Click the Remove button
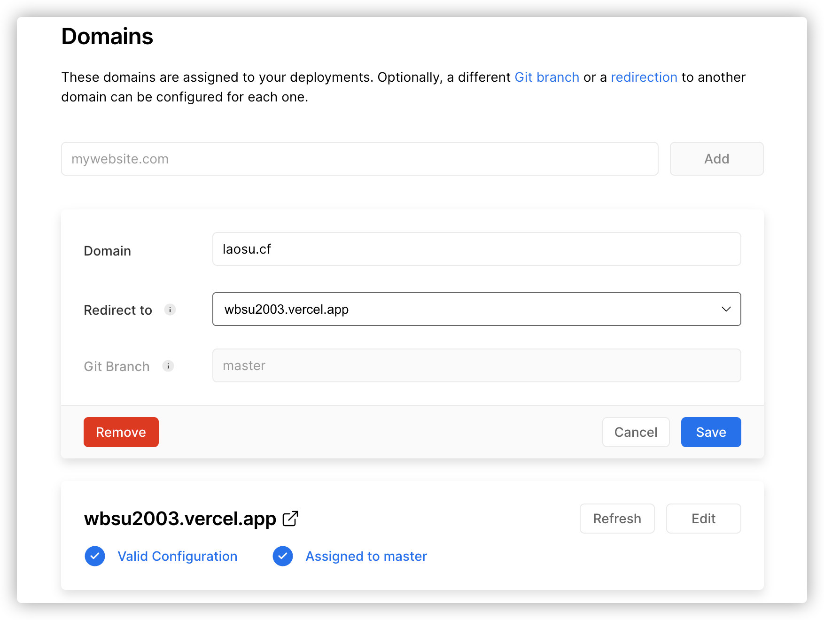The image size is (824, 620). [121, 432]
